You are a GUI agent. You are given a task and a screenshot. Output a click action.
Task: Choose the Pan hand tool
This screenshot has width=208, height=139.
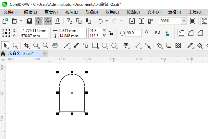pos(55,45)
